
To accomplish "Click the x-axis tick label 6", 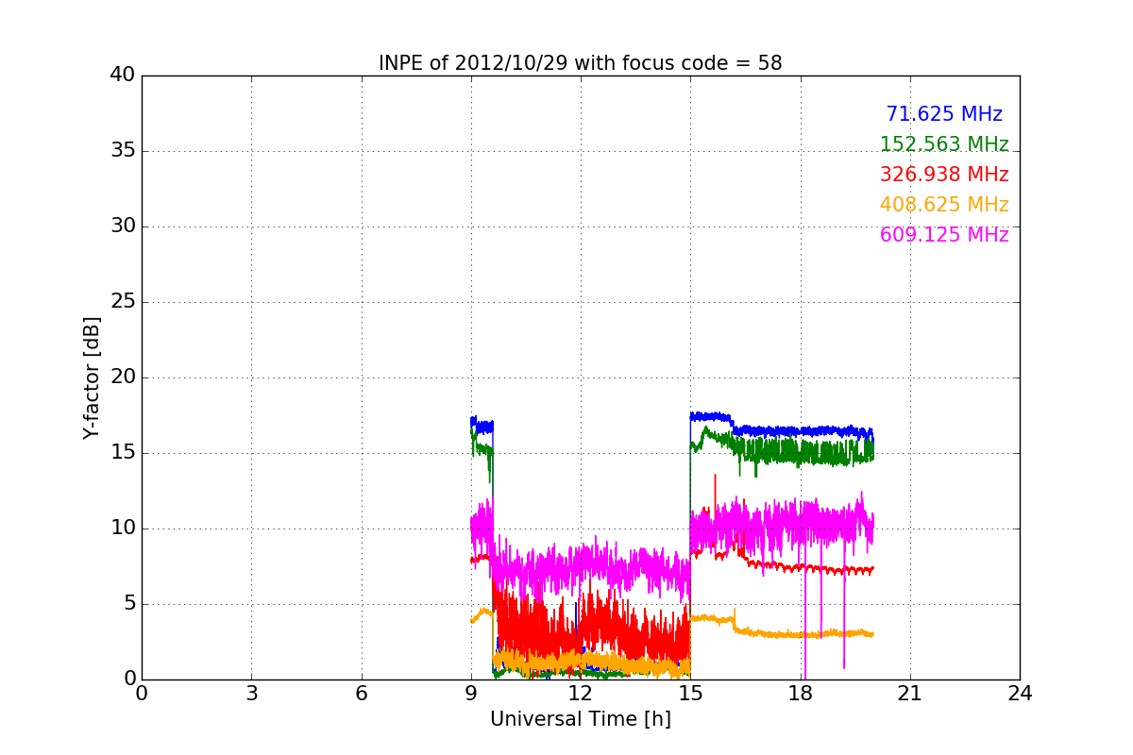I will tap(362, 694).
